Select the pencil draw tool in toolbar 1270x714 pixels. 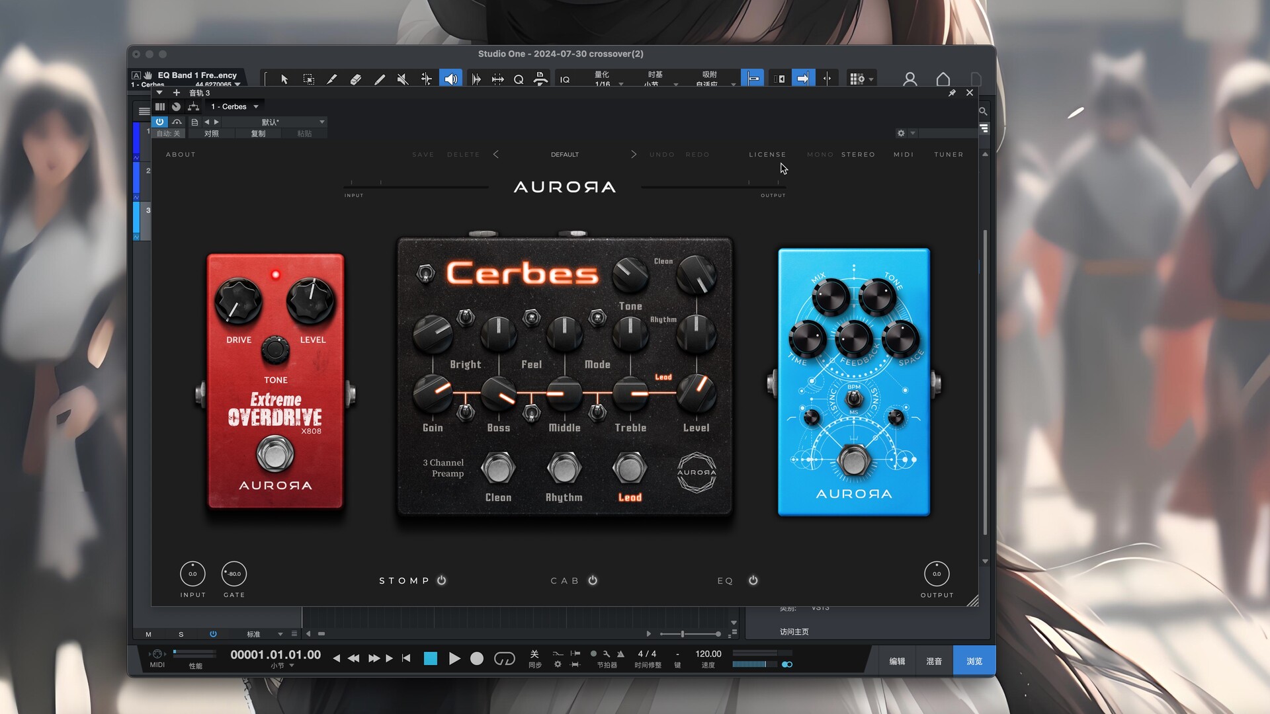(378, 79)
